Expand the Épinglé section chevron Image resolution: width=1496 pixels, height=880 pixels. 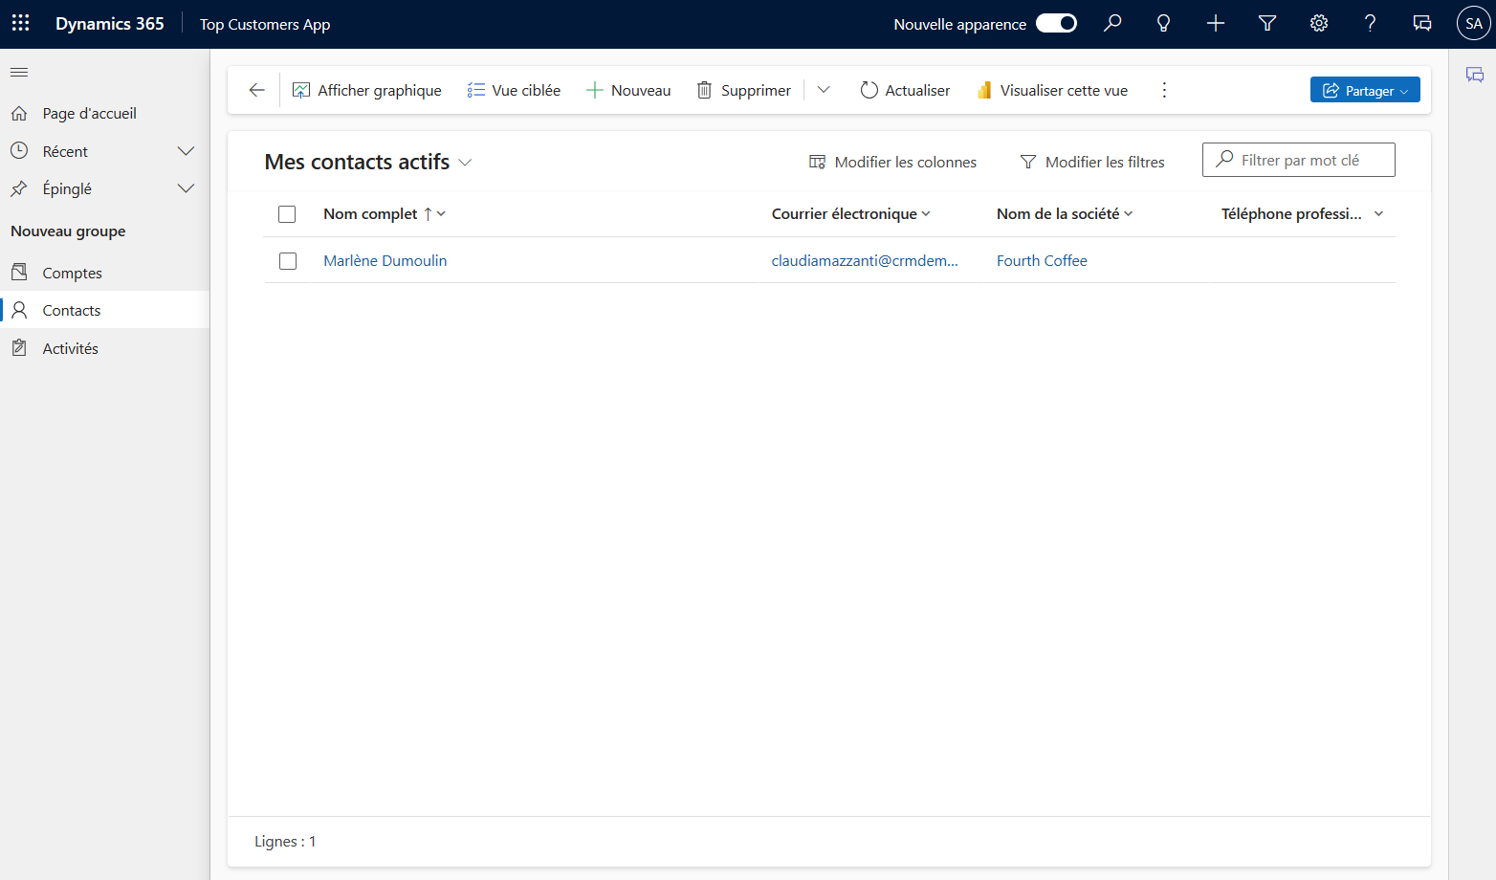point(187,188)
